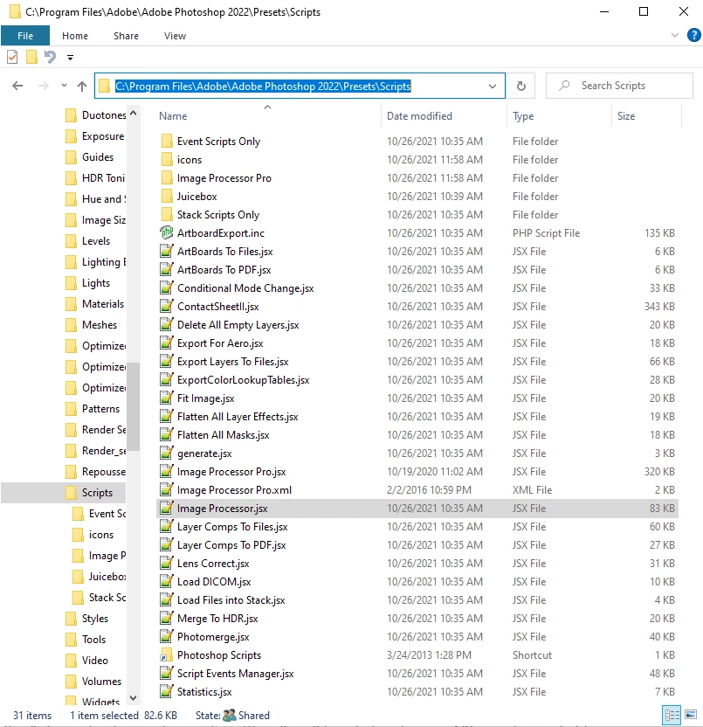Click the New folder icon in quick access toolbar
Screen dimensions: 703x727
31,57
